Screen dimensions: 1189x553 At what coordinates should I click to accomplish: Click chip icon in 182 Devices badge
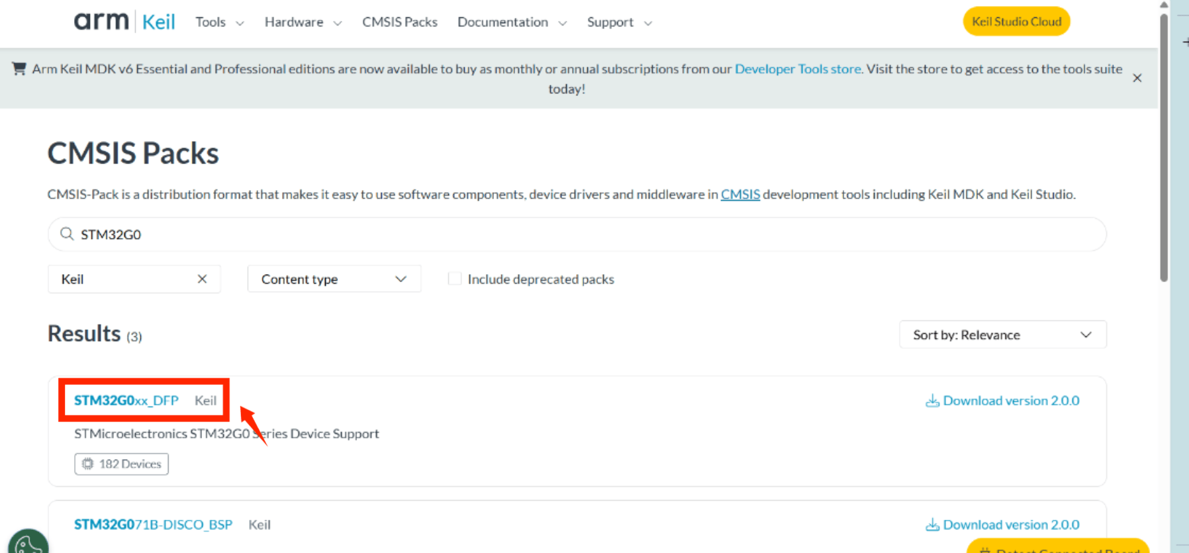[x=87, y=464]
